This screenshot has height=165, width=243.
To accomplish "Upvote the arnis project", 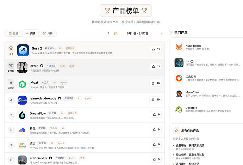I will point(156,66).
